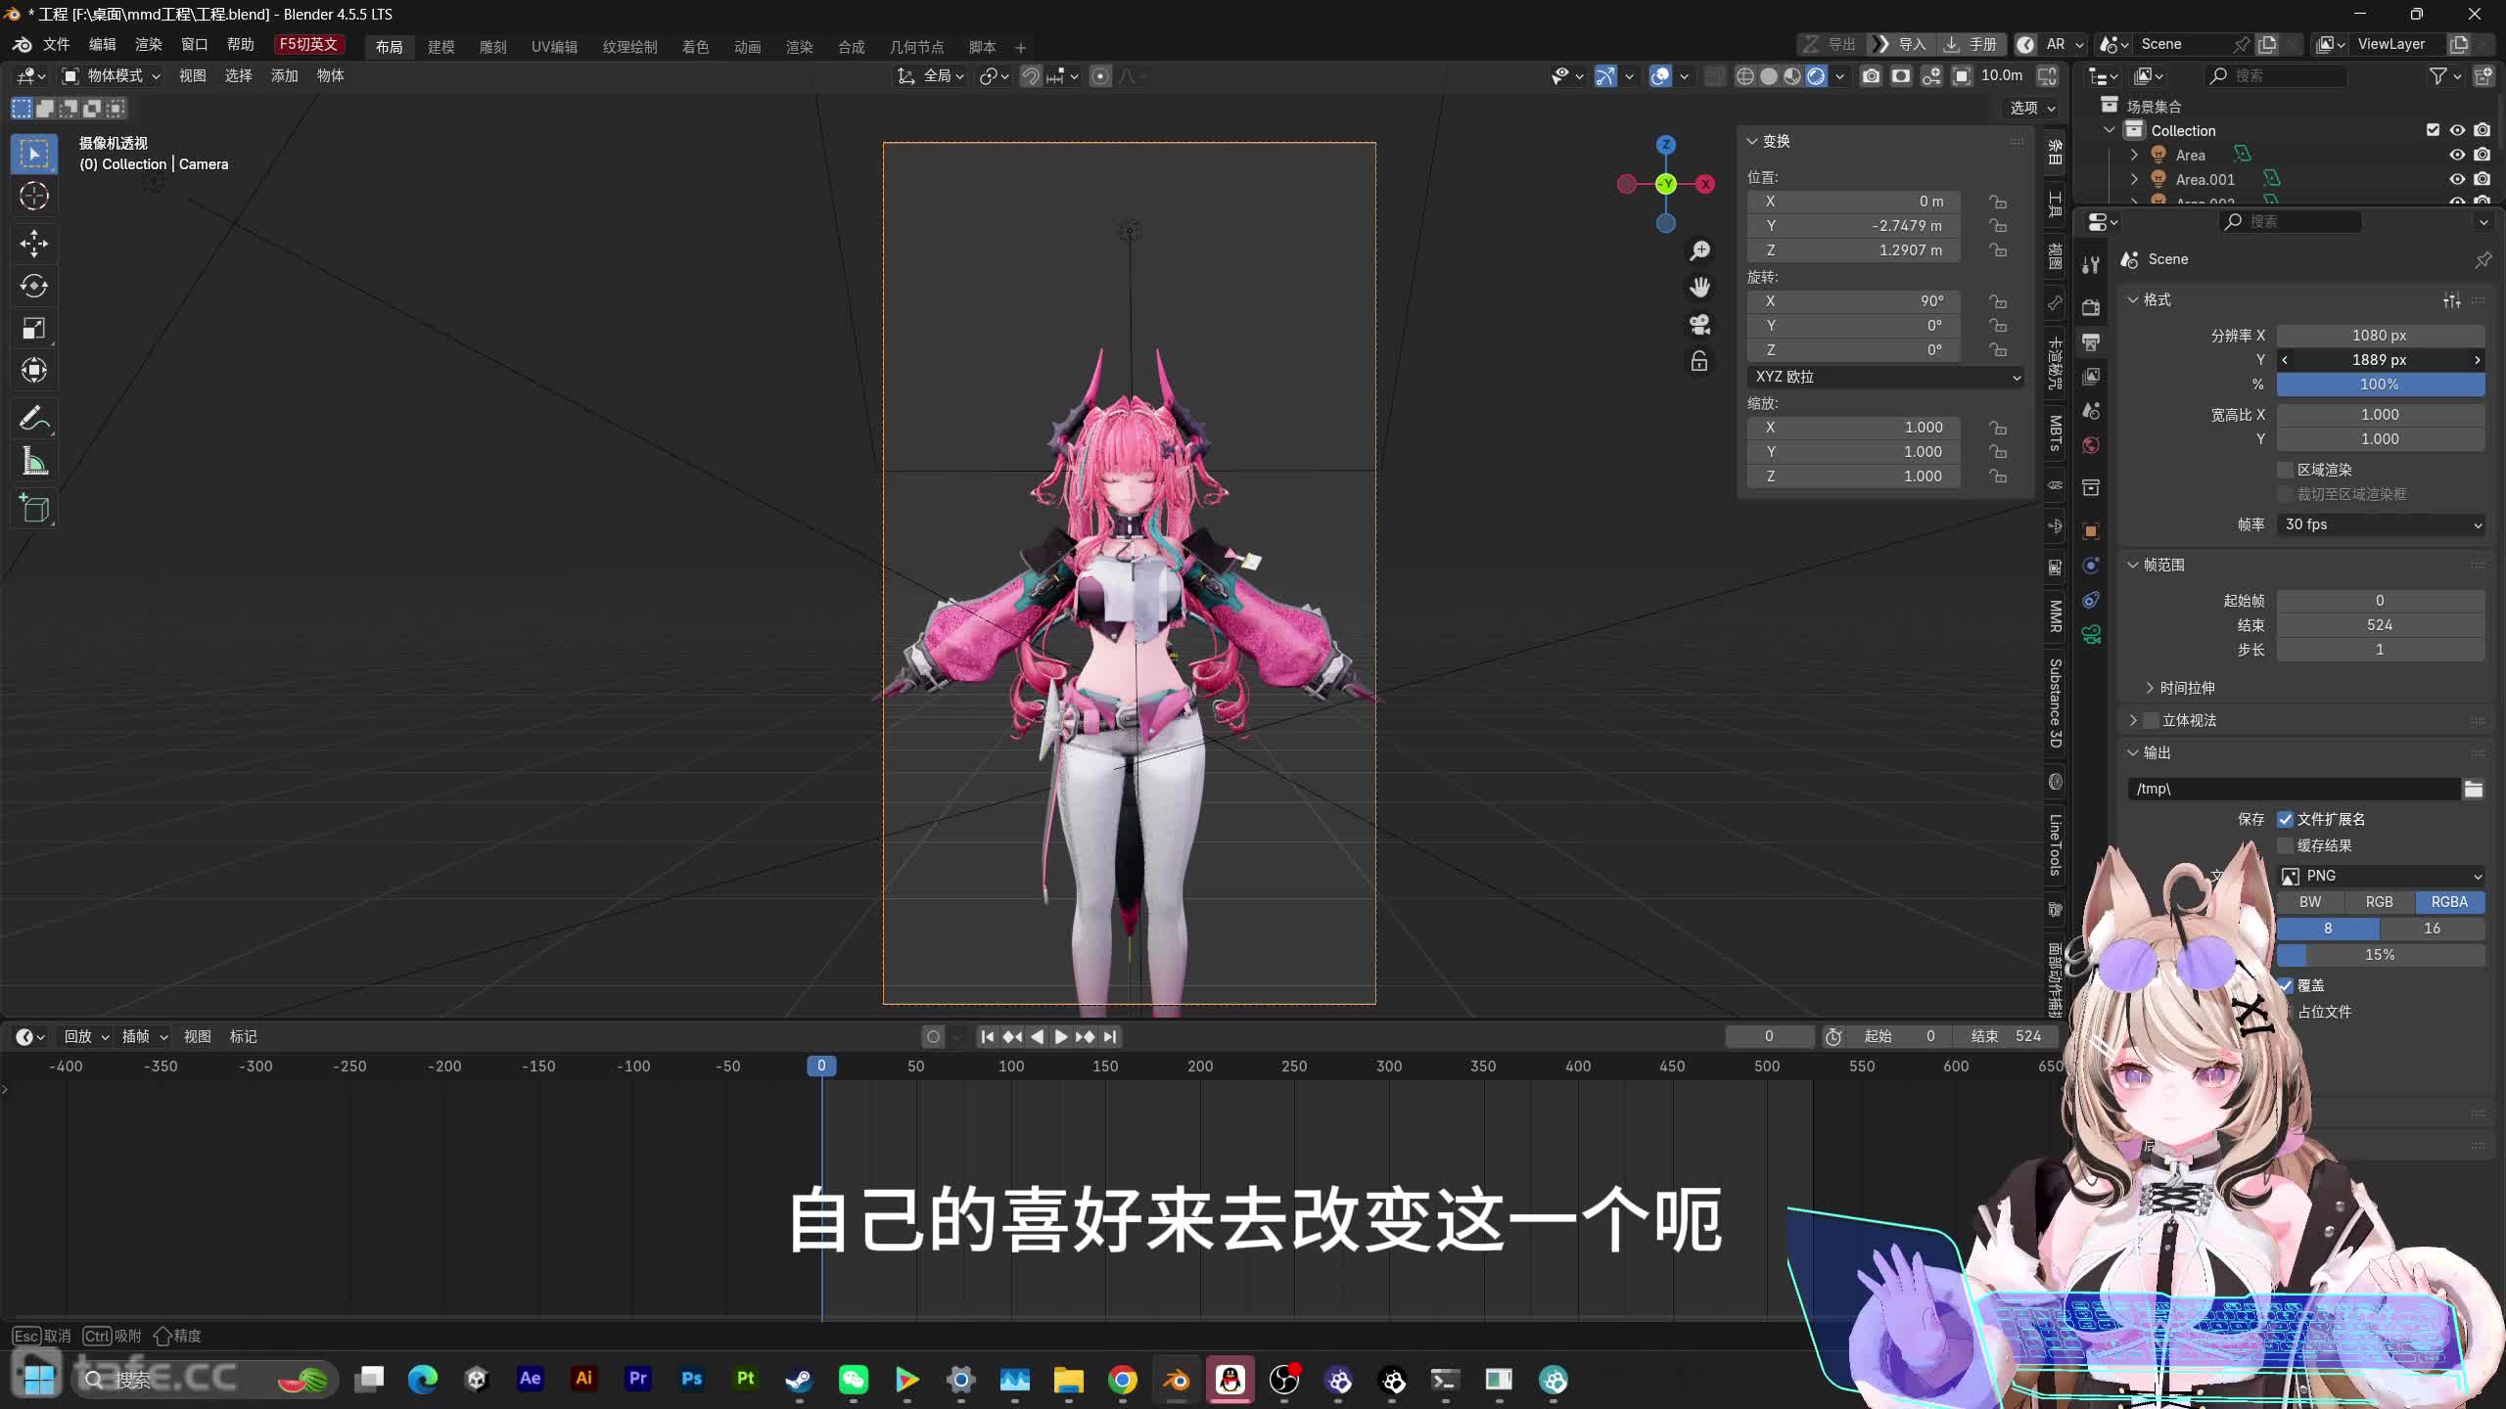Switch to wireframe viewport shading
The image size is (2506, 1409).
point(1745,76)
